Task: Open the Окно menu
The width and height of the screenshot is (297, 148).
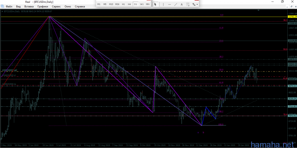Action: [x=68, y=6]
